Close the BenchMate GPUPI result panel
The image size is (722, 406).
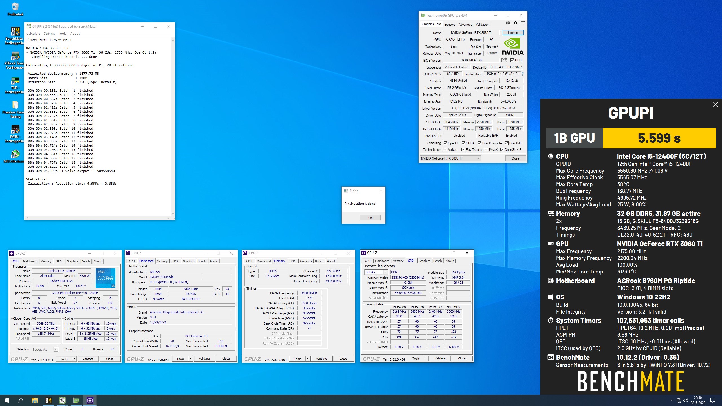[x=716, y=105]
